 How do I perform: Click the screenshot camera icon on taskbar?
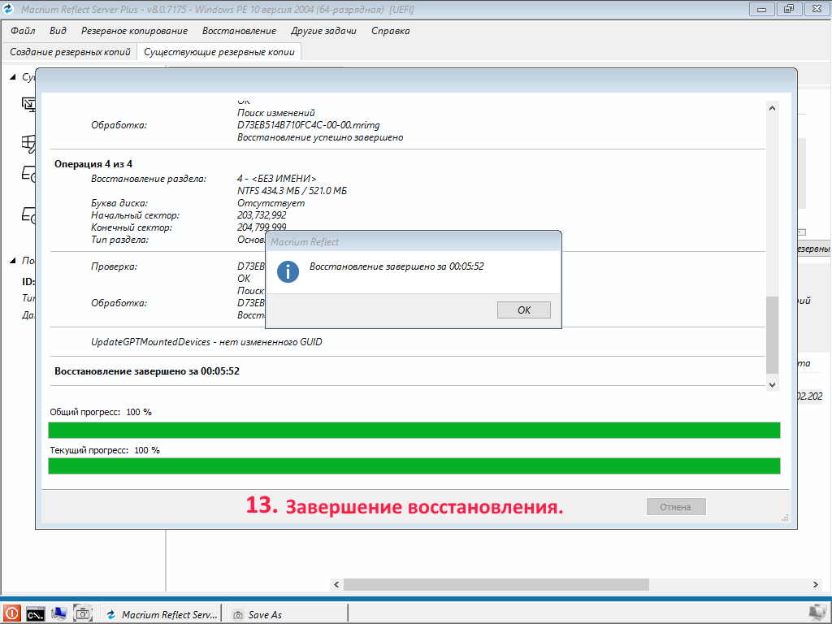pyautogui.click(x=82, y=613)
